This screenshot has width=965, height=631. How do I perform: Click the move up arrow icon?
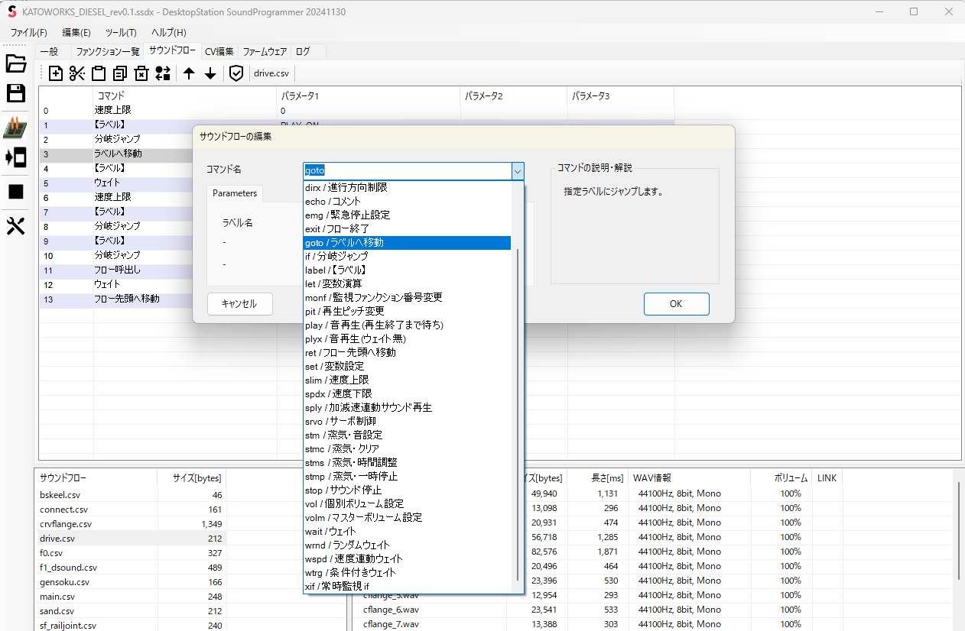pos(189,73)
